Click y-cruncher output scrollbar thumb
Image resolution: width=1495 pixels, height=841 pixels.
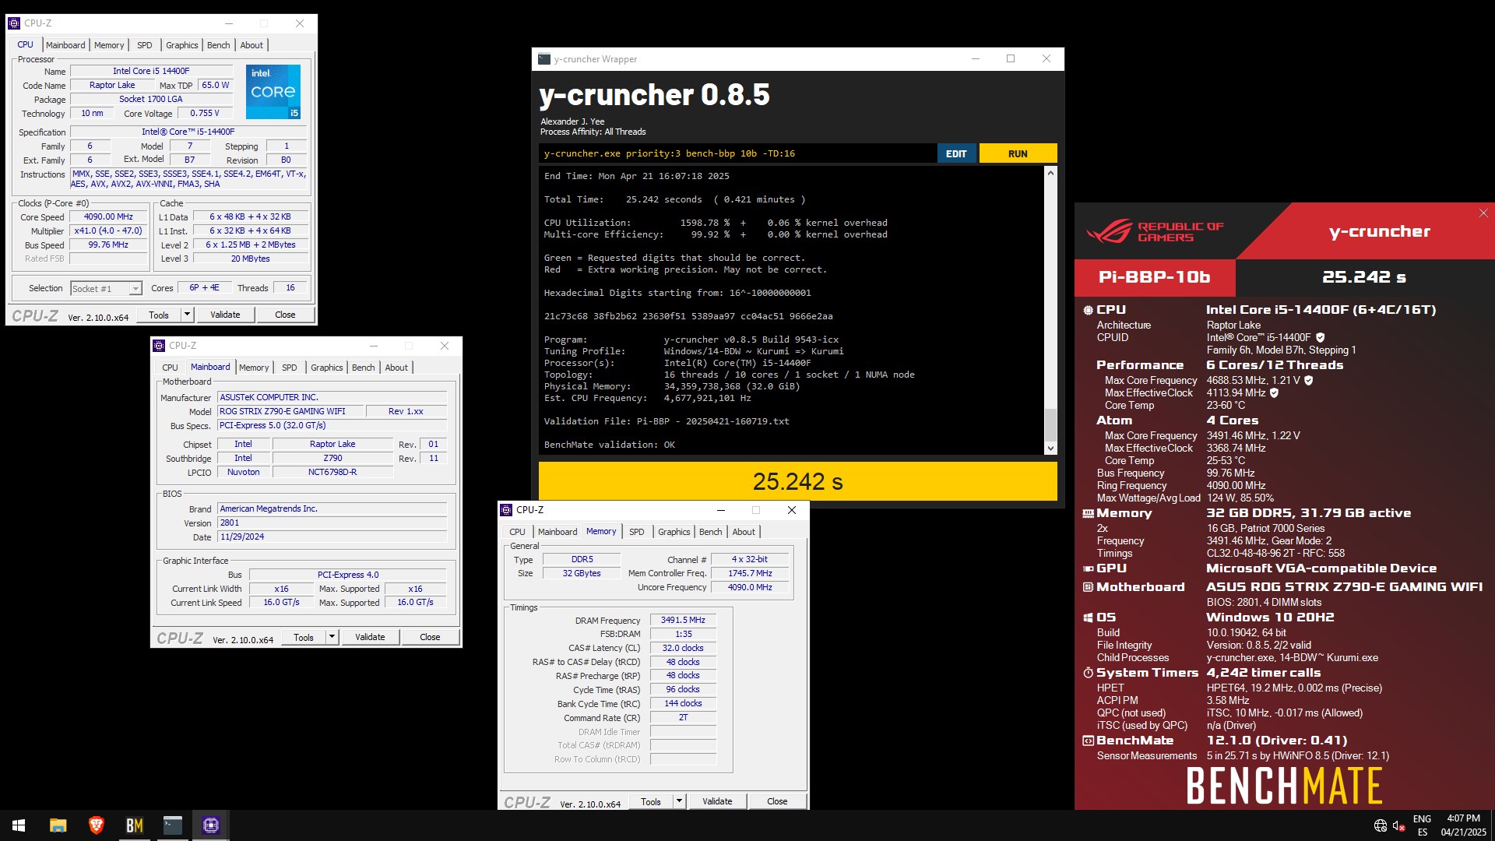1050,424
